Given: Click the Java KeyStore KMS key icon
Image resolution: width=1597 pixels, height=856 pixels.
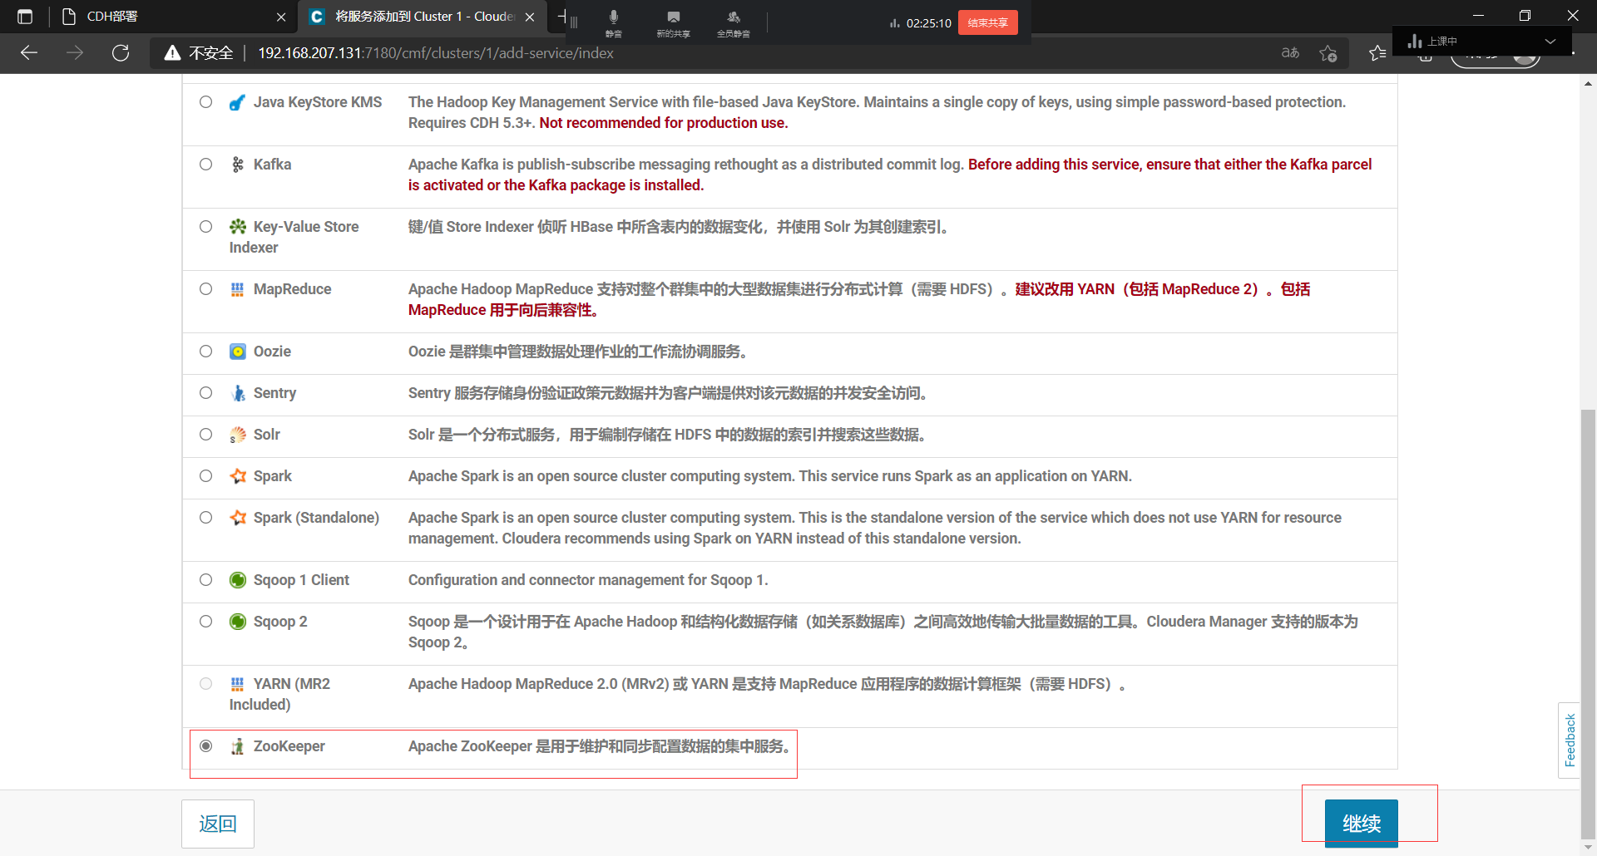Looking at the screenshot, I should pyautogui.click(x=238, y=102).
